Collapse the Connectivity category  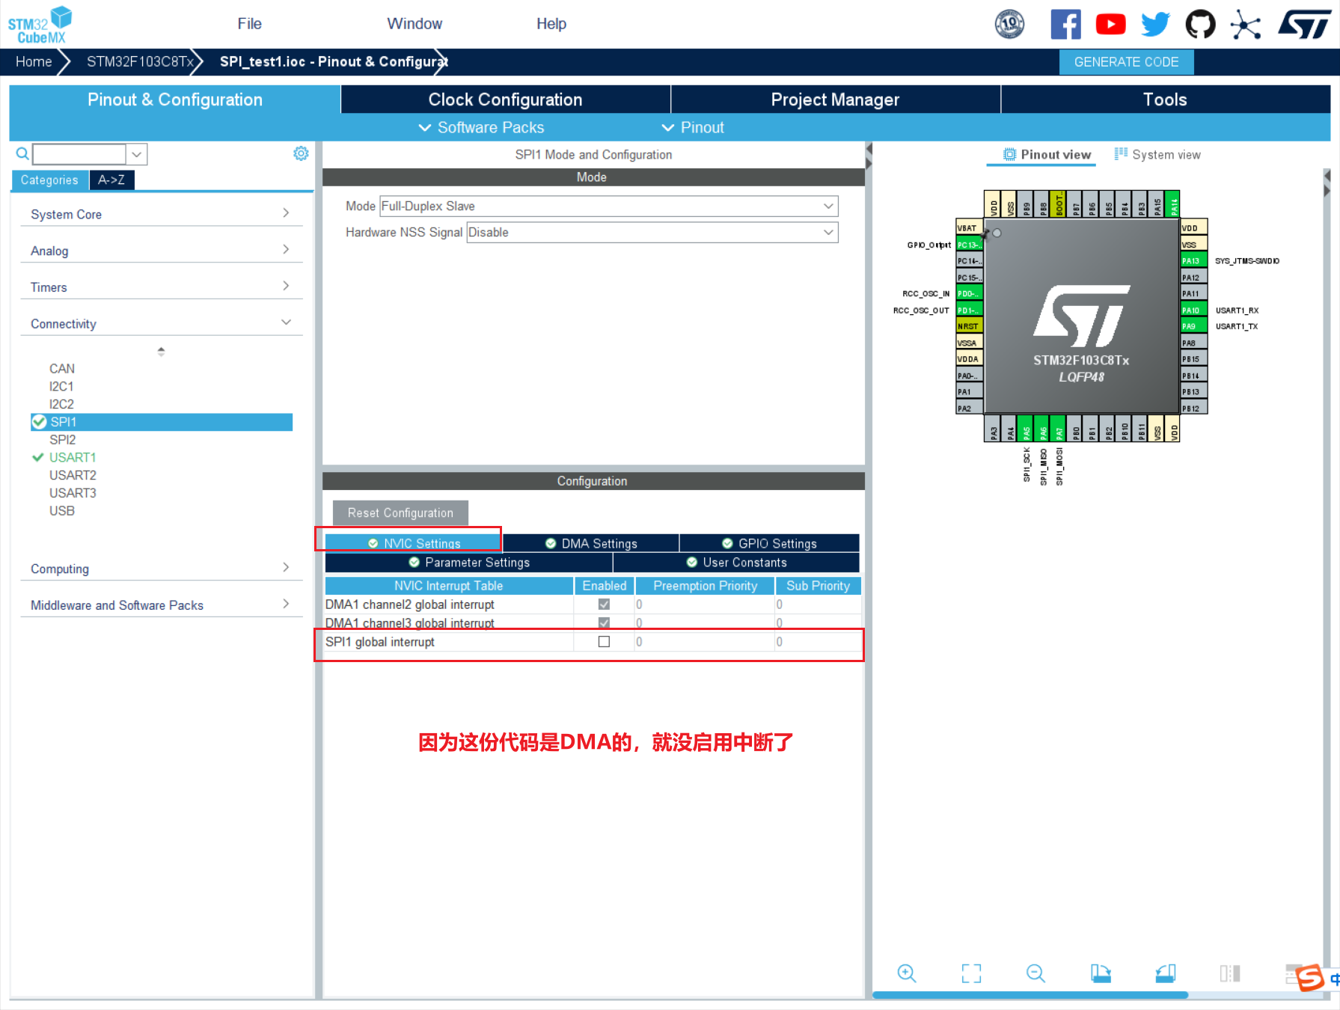pos(162,323)
